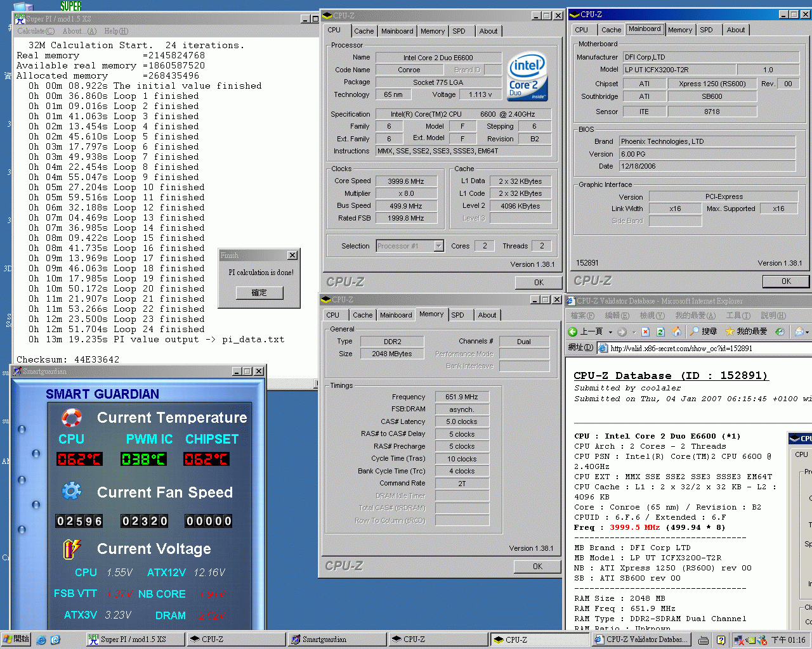Open CPU-Z Validator Database taskbar item

pos(641,639)
